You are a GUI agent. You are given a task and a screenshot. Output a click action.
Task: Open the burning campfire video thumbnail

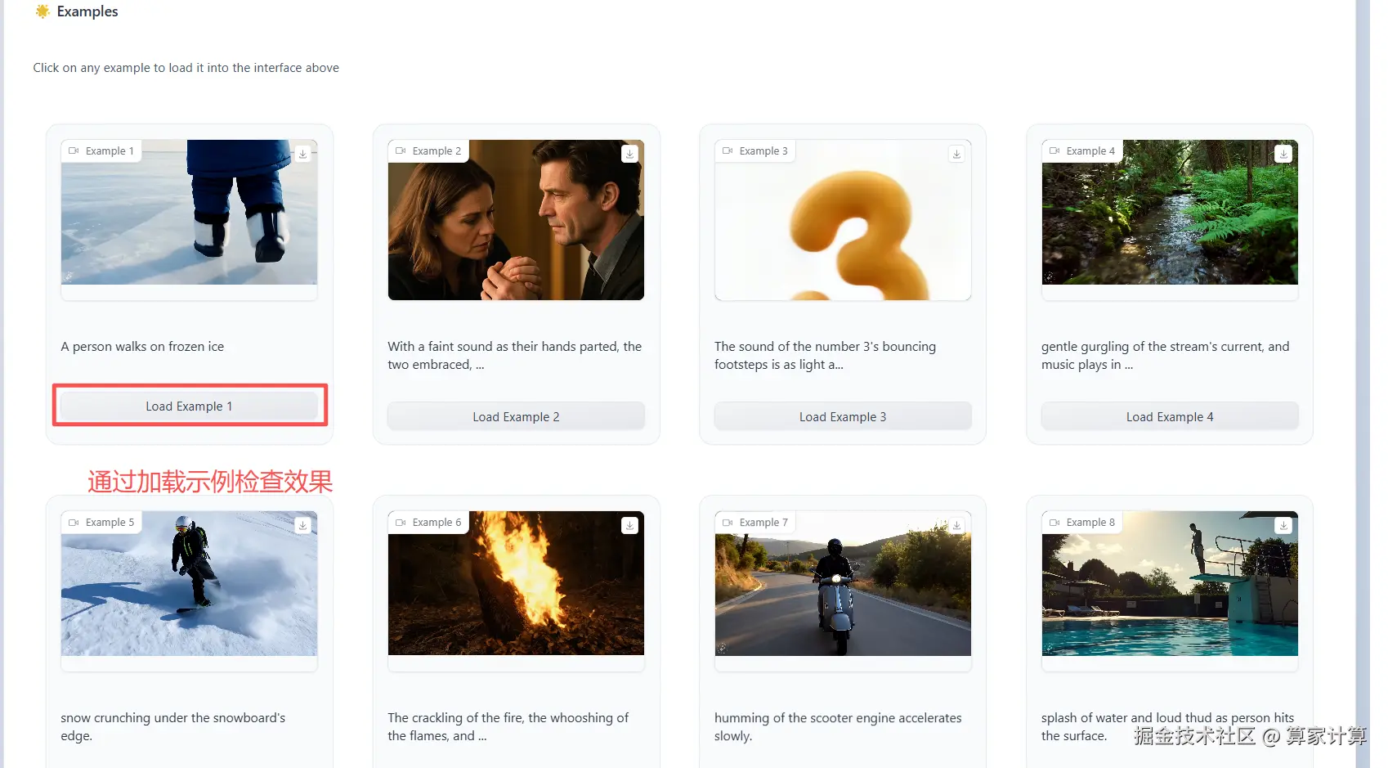[x=516, y=592]
